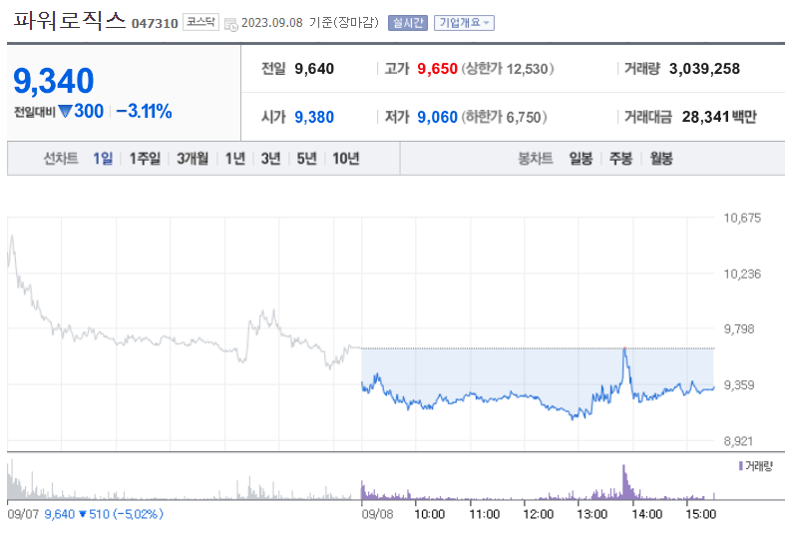This screenshot has width=785, height=539.
Task: Click the stock code 047310
Action: pos(155,24)
